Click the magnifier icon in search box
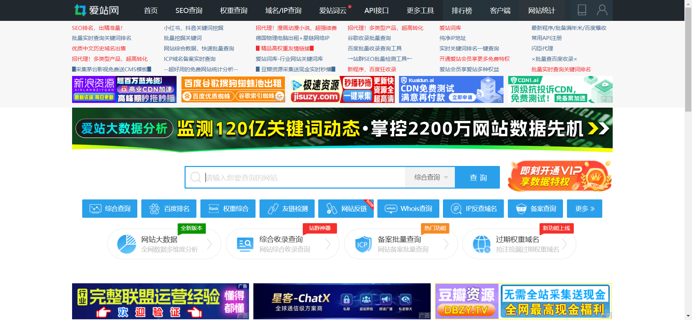This screenshot has width=692, height=320. (196, 177)
